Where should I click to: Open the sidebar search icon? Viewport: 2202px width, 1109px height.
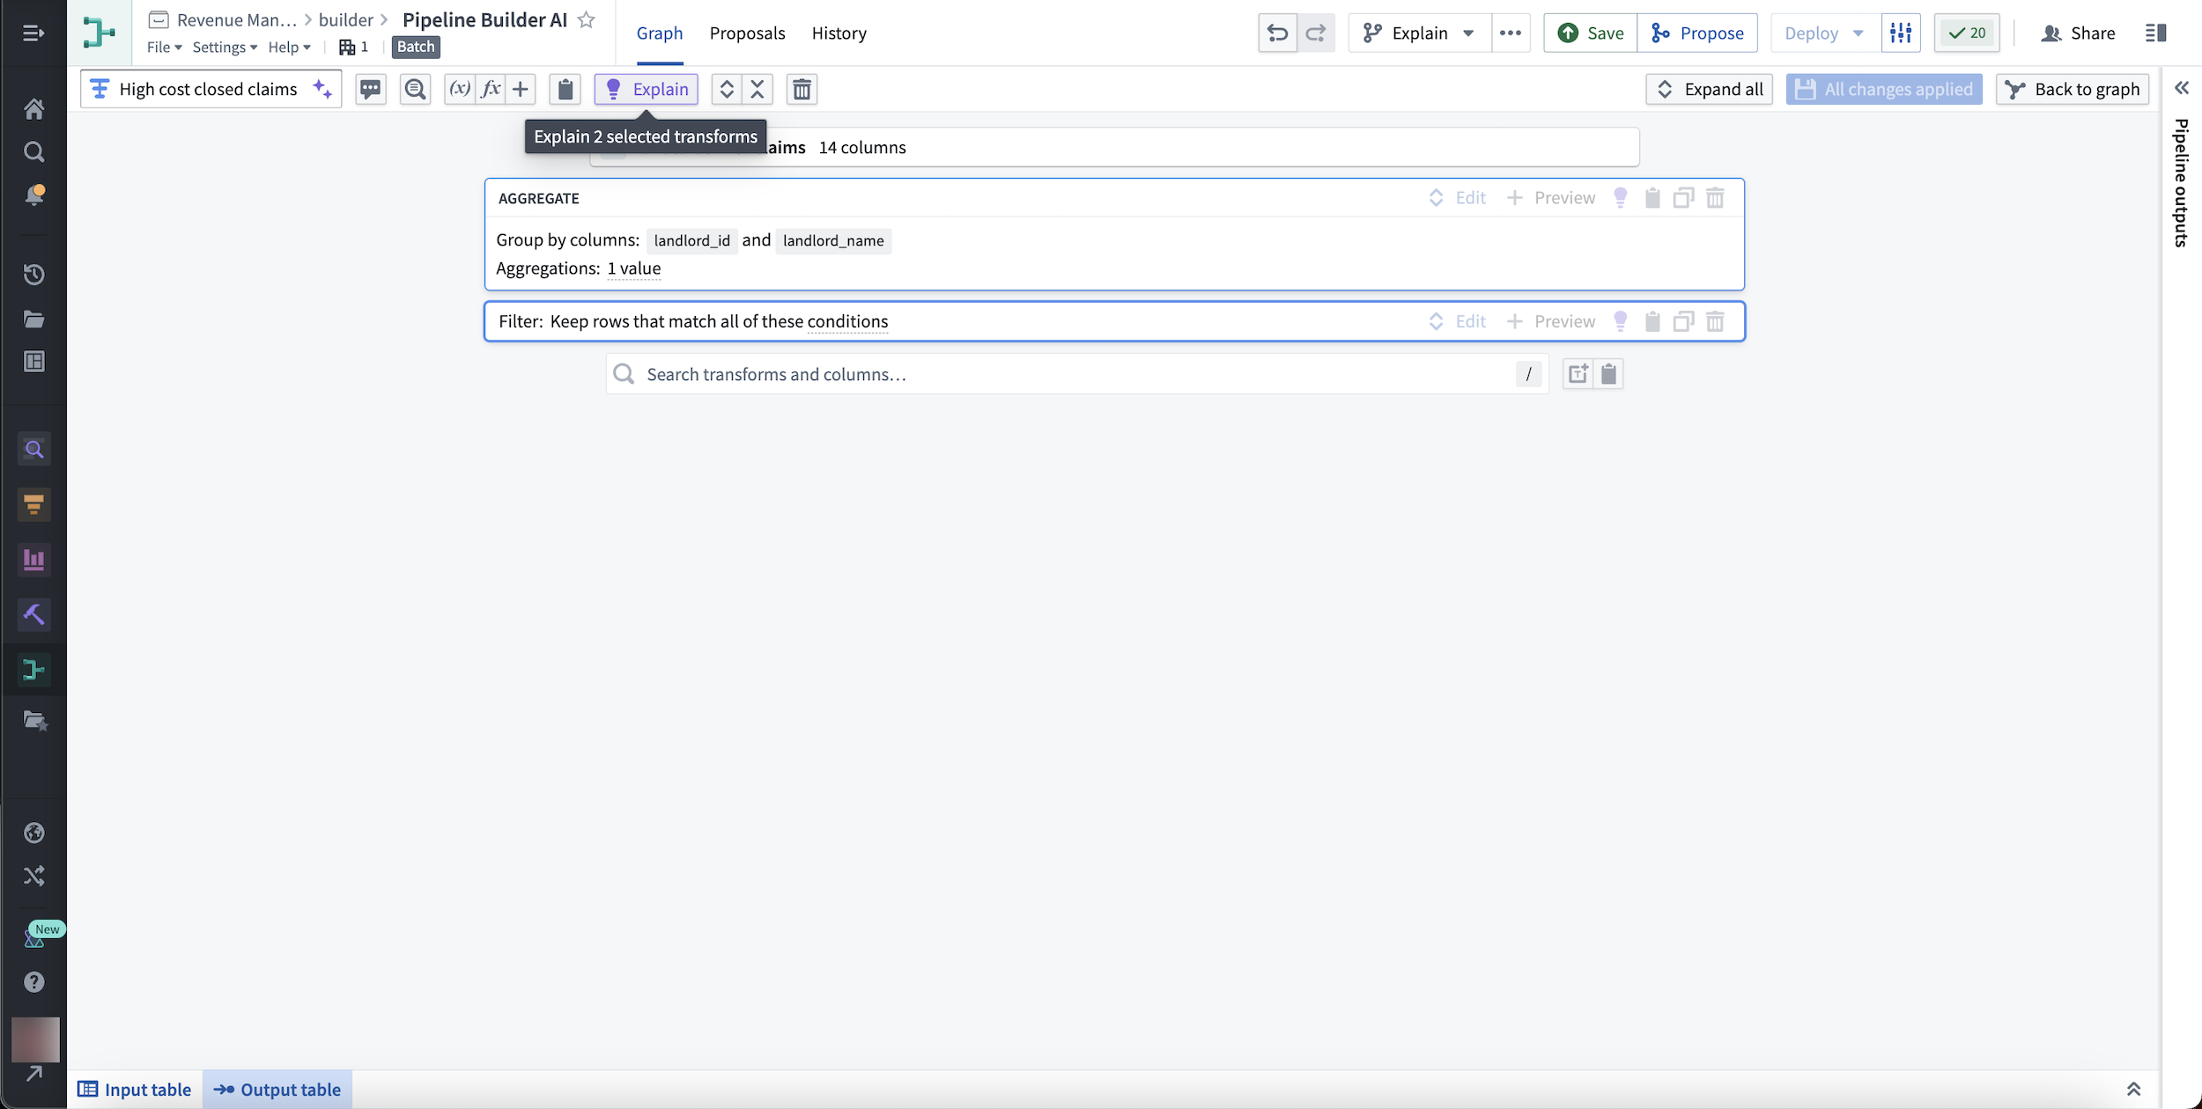pyautogui.click(x=34, y=152)
